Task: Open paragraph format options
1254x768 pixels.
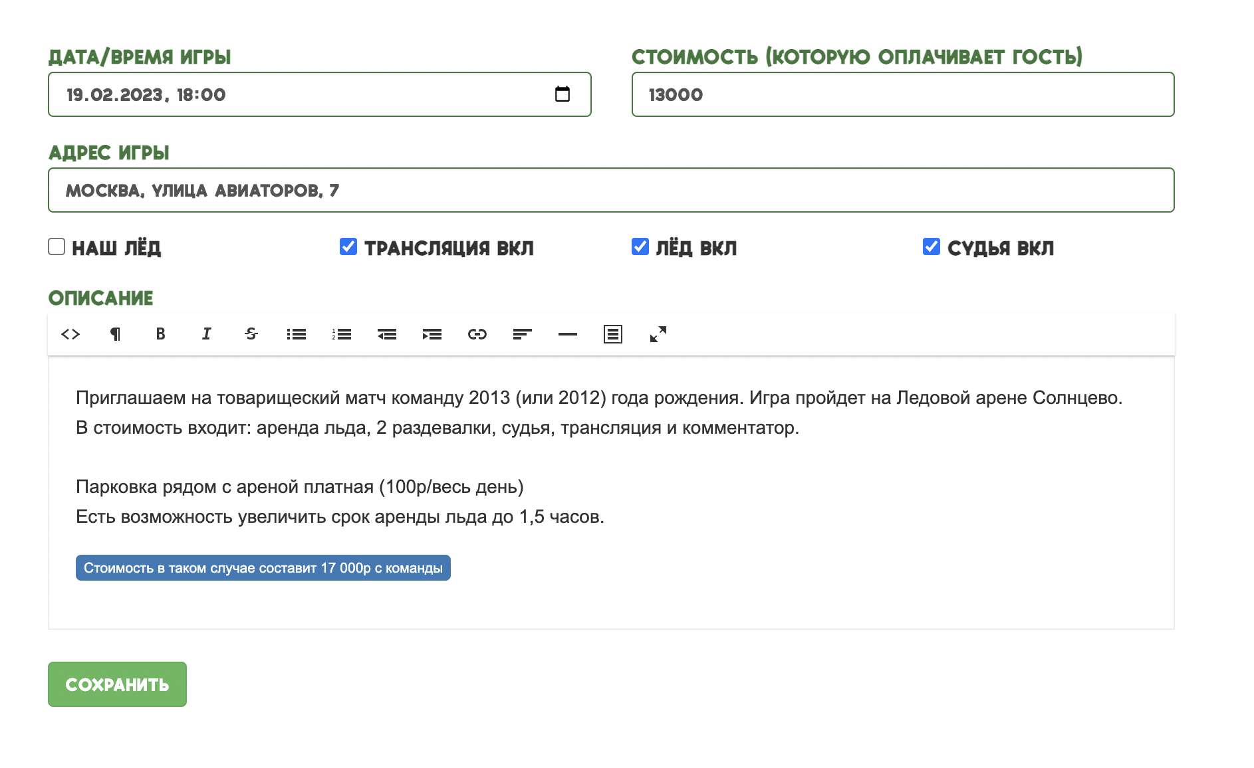Action: (x=116, y=334)
